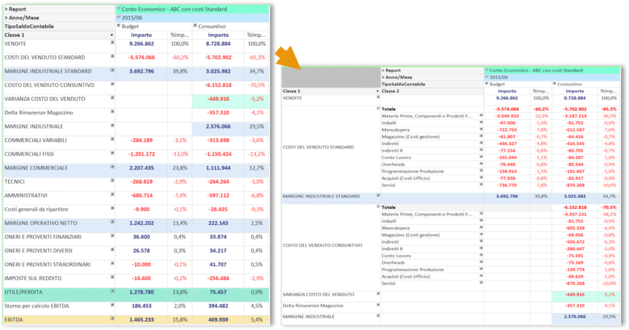Screen dimensions: 629x330
Task: Expand UTILE/PERDITA row plus icon
Action: click(112, 290)
